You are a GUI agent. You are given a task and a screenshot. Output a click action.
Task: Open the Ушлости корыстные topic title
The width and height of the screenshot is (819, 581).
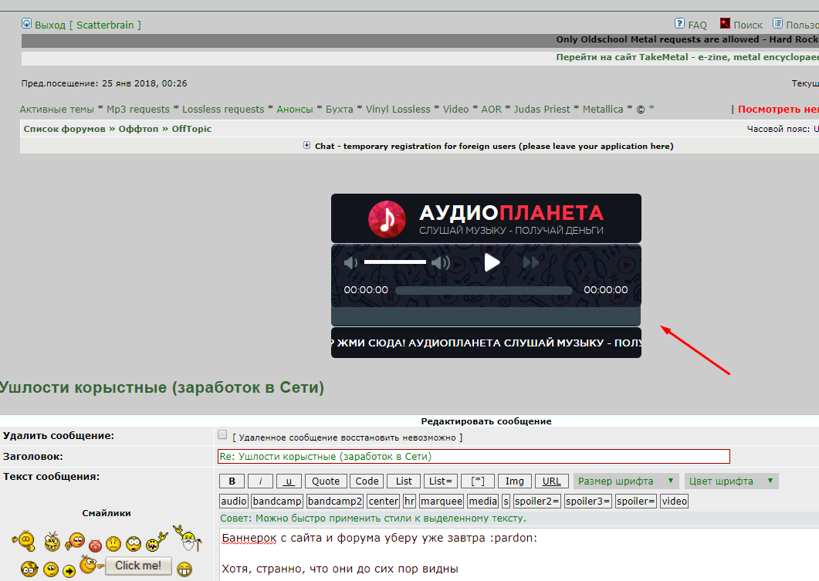162,387
